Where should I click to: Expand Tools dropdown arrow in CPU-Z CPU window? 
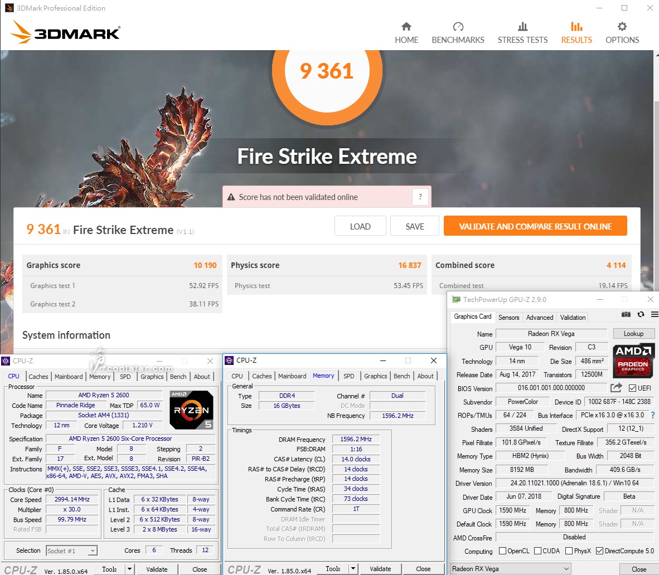[x=129, y=569]
